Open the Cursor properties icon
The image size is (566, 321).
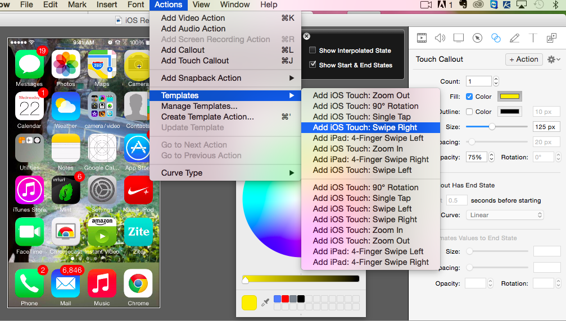[477, 38]
